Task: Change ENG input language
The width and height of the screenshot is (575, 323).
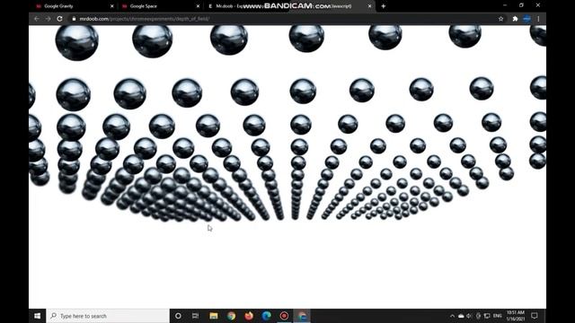Action: (497, 316)
